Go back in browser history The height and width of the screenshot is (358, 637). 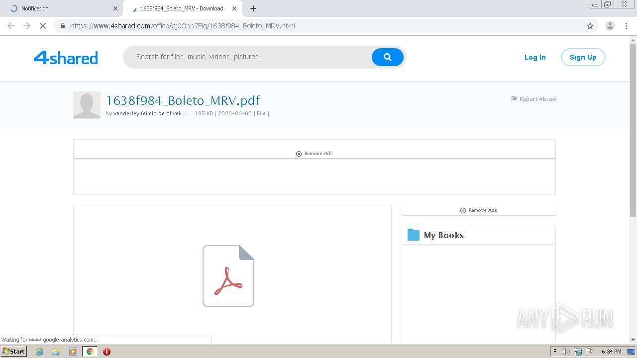[11, 26]
